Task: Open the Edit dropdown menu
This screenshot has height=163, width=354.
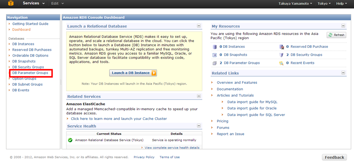Action: [58, 3]
